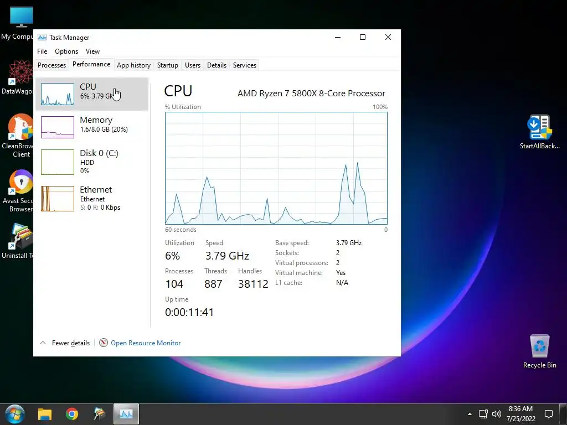Click the Speed value 3.79 GHz
This screenshot has width=567, height=425.
[227, 256]
